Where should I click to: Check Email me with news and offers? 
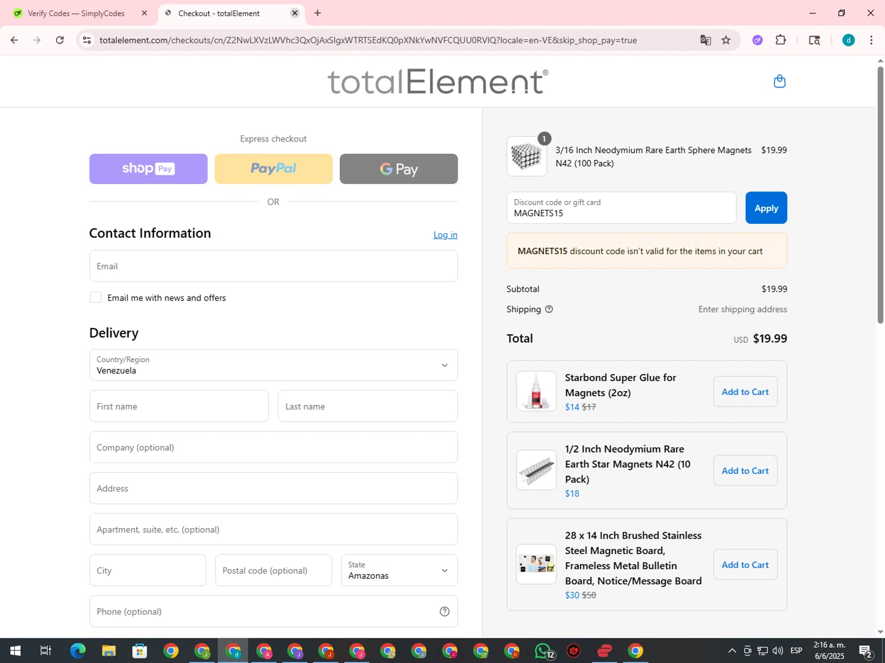(96, 298)
